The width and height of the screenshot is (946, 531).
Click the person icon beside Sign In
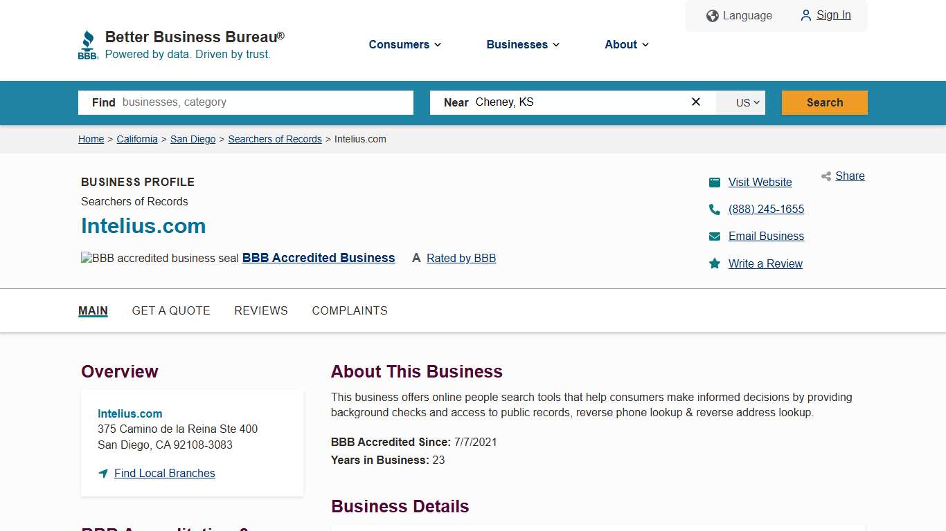coord(805,15)
